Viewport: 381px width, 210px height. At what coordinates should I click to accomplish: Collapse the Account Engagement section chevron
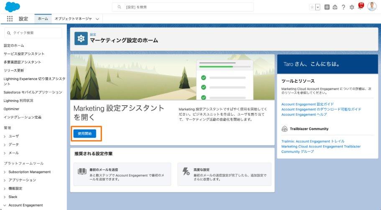5,205
